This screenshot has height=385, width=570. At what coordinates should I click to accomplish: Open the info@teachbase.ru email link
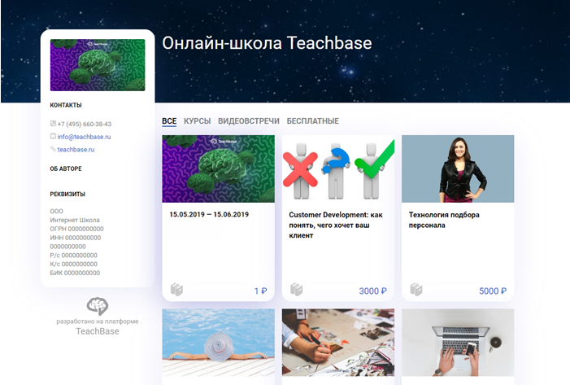[x=84, y=137]
